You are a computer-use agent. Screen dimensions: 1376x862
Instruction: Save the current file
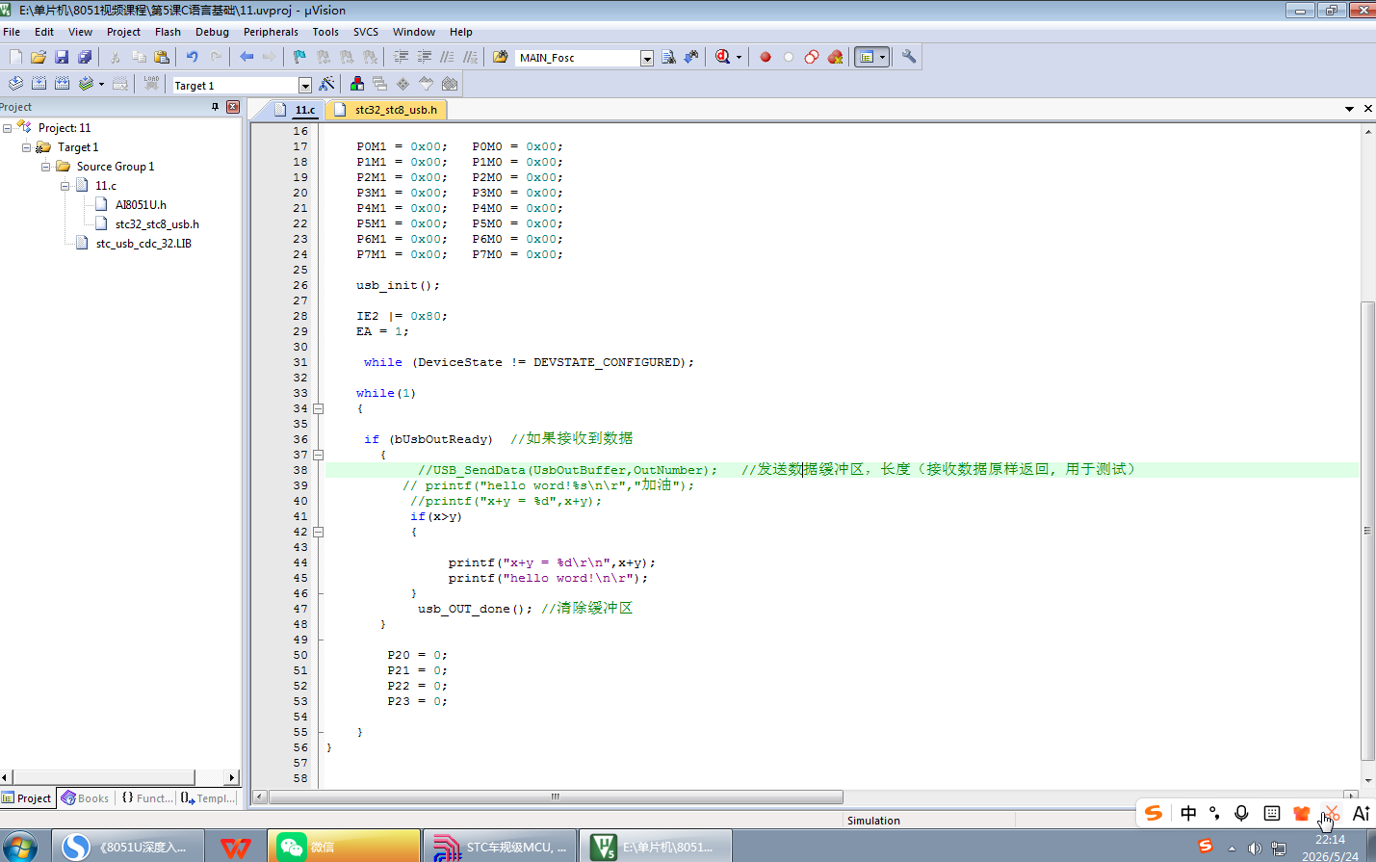coord(62,57)
